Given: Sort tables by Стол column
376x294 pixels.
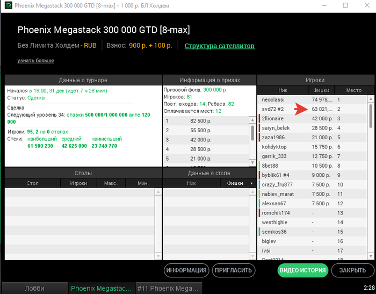Looking at the screenshot, I should pyautogui.click(x=32, y=183).
